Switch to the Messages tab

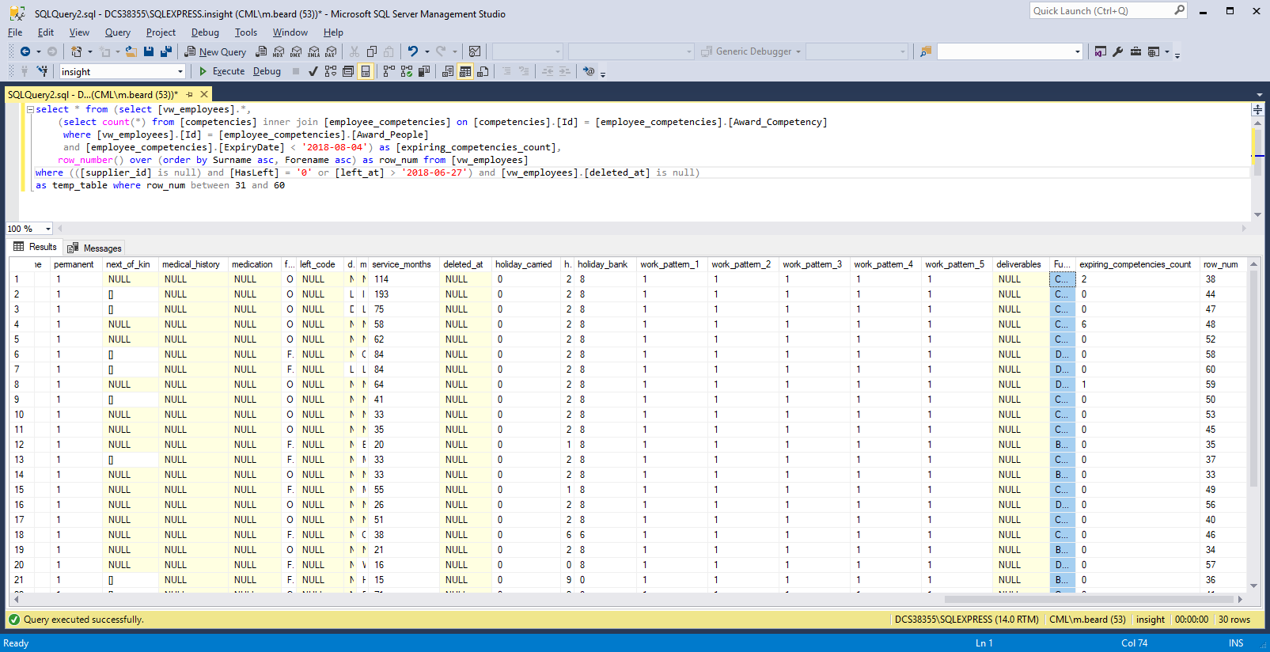(x=95, y=248)
